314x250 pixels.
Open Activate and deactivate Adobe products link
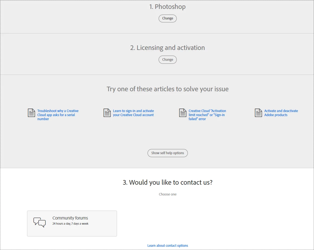(x=281, y=113)
